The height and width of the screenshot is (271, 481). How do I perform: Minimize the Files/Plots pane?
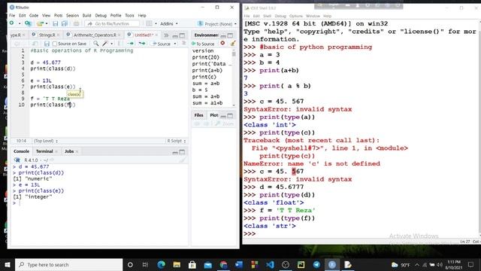[x=223, y=116]
